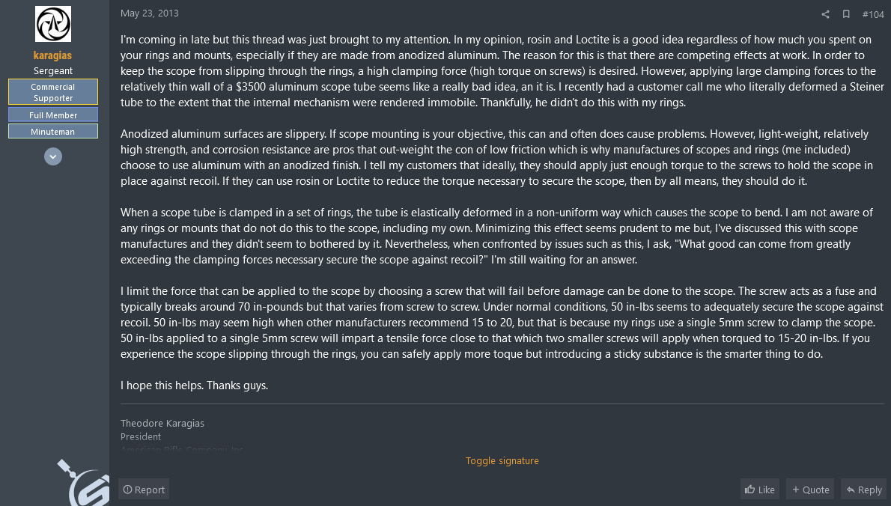Click the Reply button
The height and width of the screenshot is (506, 891).
864,490
